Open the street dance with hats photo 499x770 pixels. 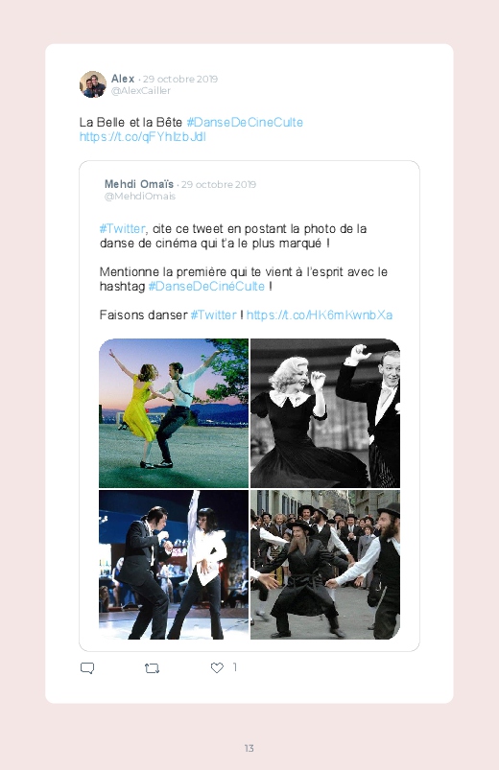[x=325, y=565]
